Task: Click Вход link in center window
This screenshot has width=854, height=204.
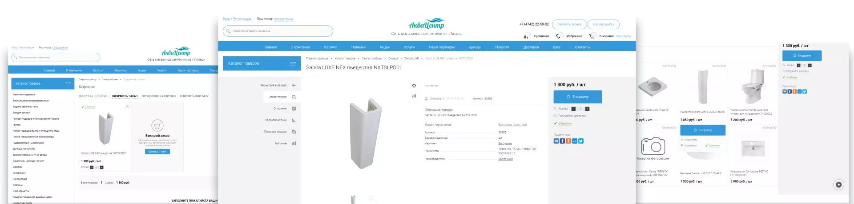Action: 226,19
